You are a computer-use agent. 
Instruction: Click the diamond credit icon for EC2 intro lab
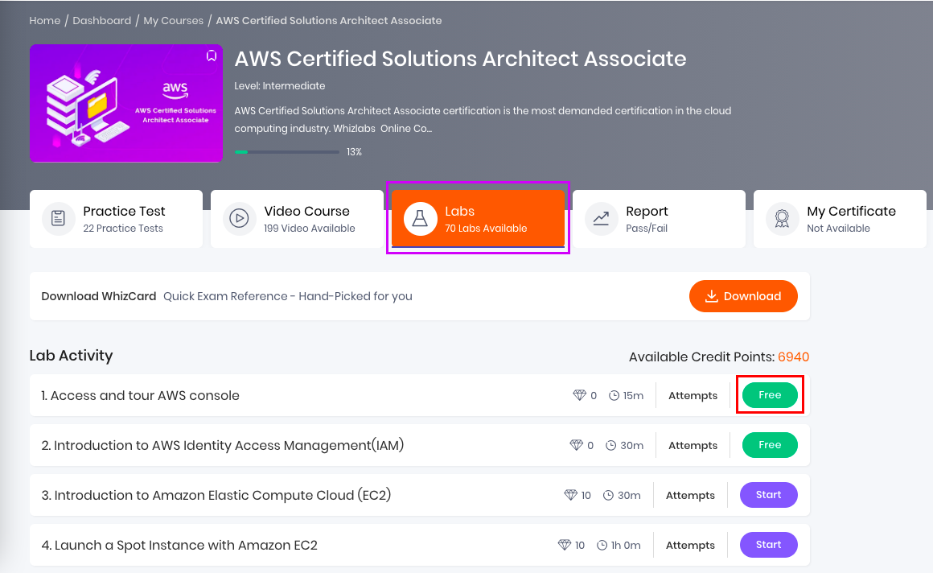pyautogui.click(x=570, y=495)
